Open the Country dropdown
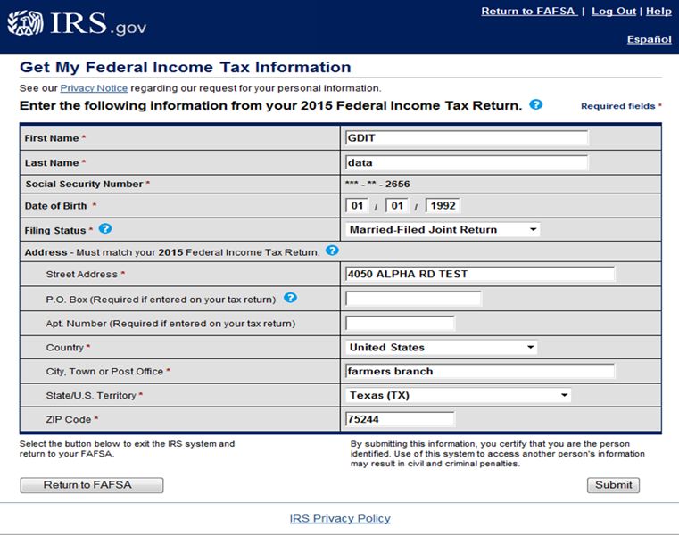Viewport: 679px width, 535px height. point(441,348)
